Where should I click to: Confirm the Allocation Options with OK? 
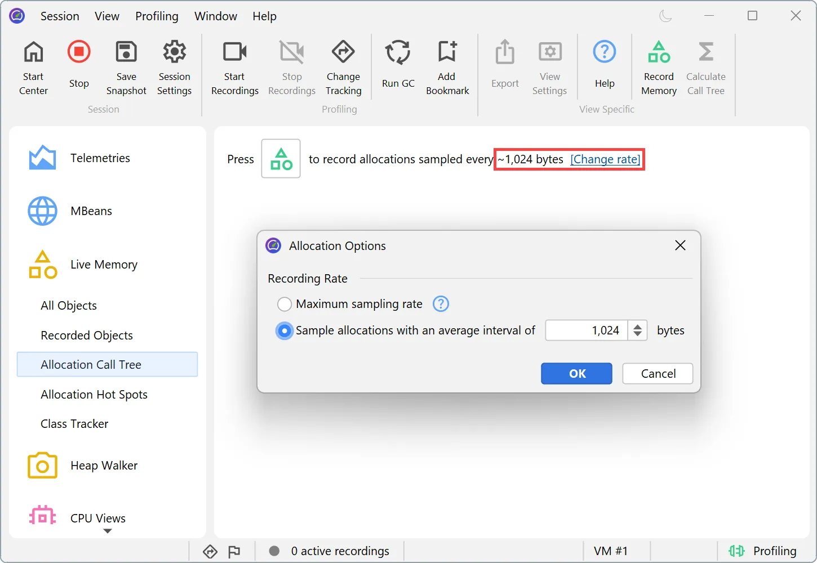(576, 373)
